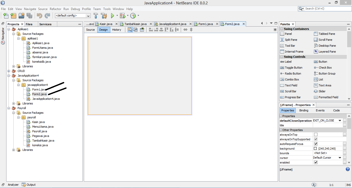Activate Connection Mode in the designer toolbar
The image size is (352, 188).
[136, 30]
